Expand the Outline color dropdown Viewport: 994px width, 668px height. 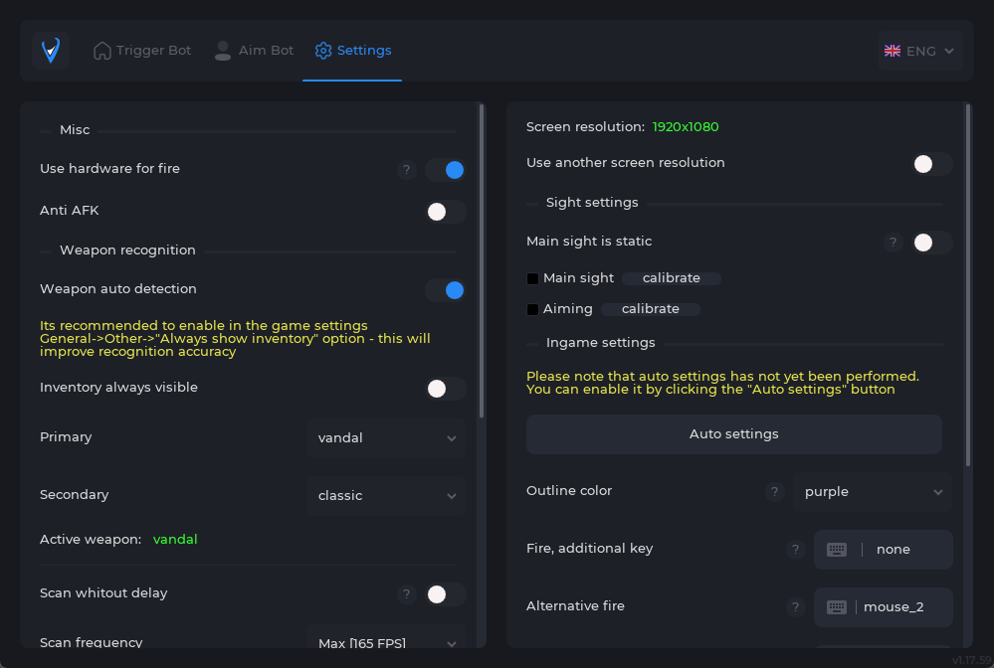click(873, 492)
